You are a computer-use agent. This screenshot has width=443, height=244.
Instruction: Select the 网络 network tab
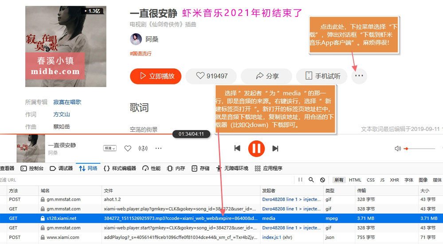pyautogui.click(x=88, y=169)
